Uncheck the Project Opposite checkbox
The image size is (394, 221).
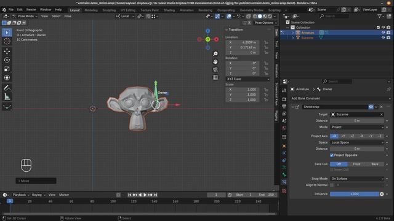332,155
